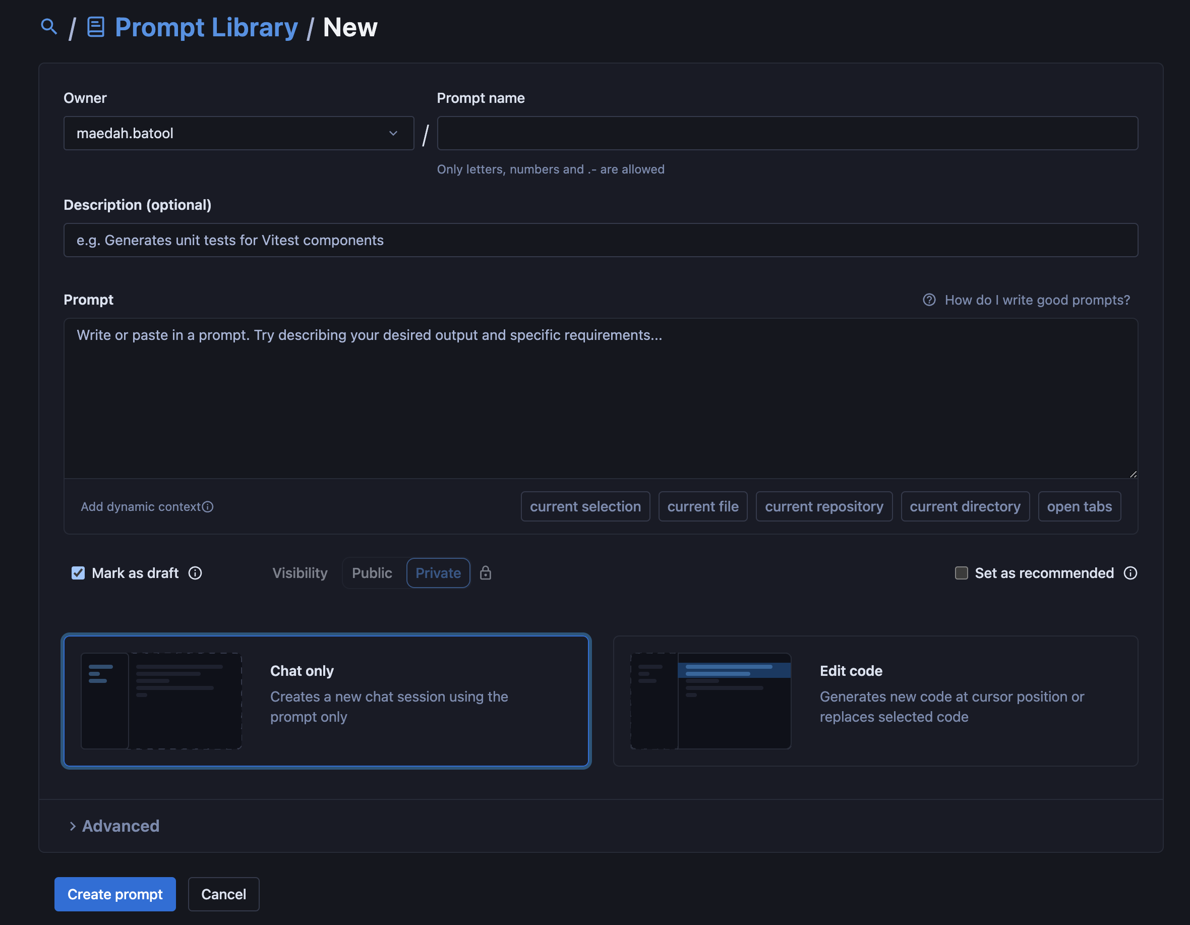Open the Owner dropdown
1190x925 pixels.
pyautogui.click(x=238, y=133)
